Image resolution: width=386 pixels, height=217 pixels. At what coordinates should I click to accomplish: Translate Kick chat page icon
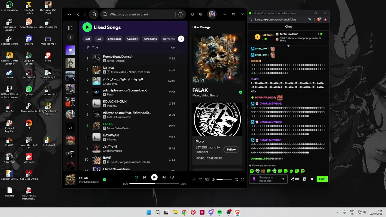point(310,19)
